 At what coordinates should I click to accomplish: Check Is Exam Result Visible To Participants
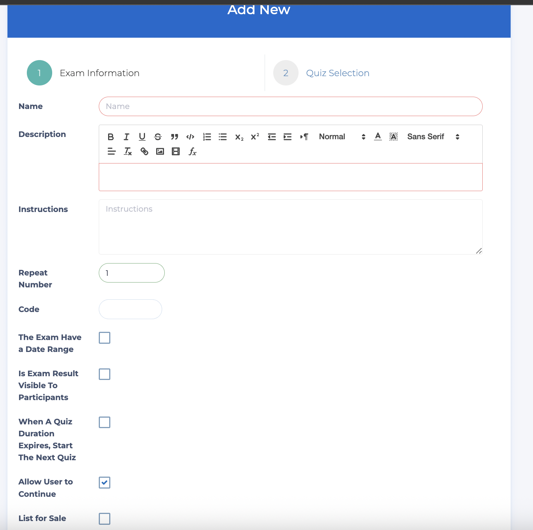click(104, 374)
